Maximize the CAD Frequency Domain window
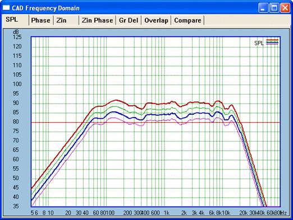This screenshot has height=220, width=293. (x=274, y=8)
